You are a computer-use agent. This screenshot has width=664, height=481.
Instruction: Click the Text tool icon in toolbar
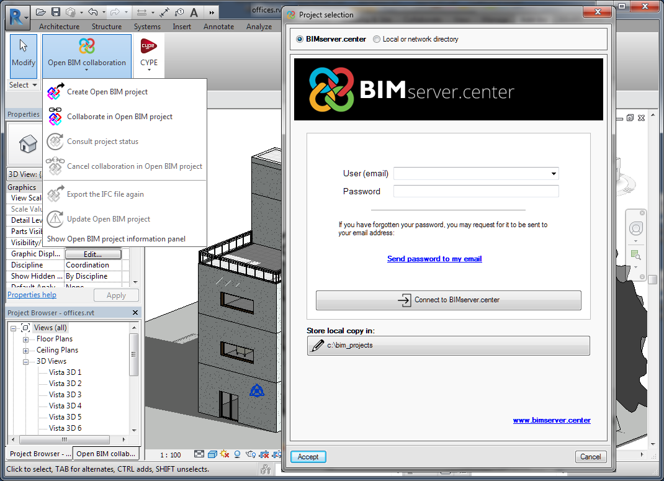pos(194,12)
